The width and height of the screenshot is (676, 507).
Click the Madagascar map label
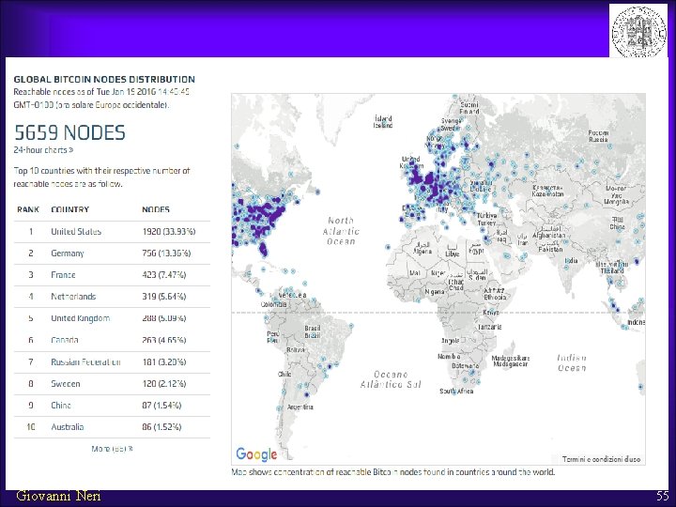(511, 361)
